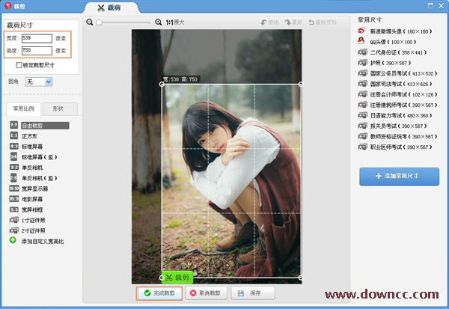Click the 取消裁剪 button
Image resolution: width=449 pixels, height=309 pixels.
[x=204, y=293]
